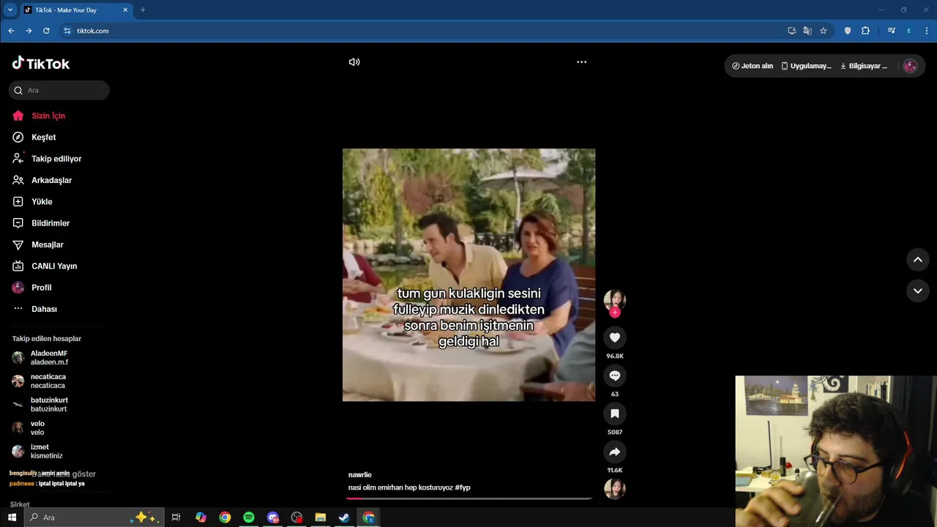Screen dimensions: 937x527
Task: Open File Explorer from the taskbar
Action: click(320, 517)
